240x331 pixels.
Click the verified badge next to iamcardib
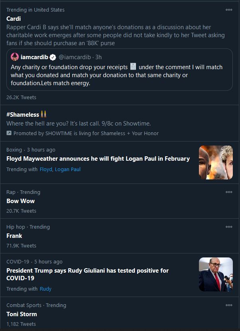pos(53,57)
